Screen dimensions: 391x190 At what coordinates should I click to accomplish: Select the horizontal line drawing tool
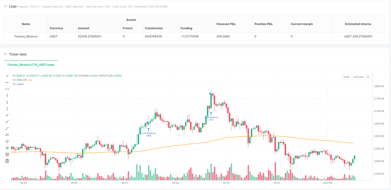[7, 89]
